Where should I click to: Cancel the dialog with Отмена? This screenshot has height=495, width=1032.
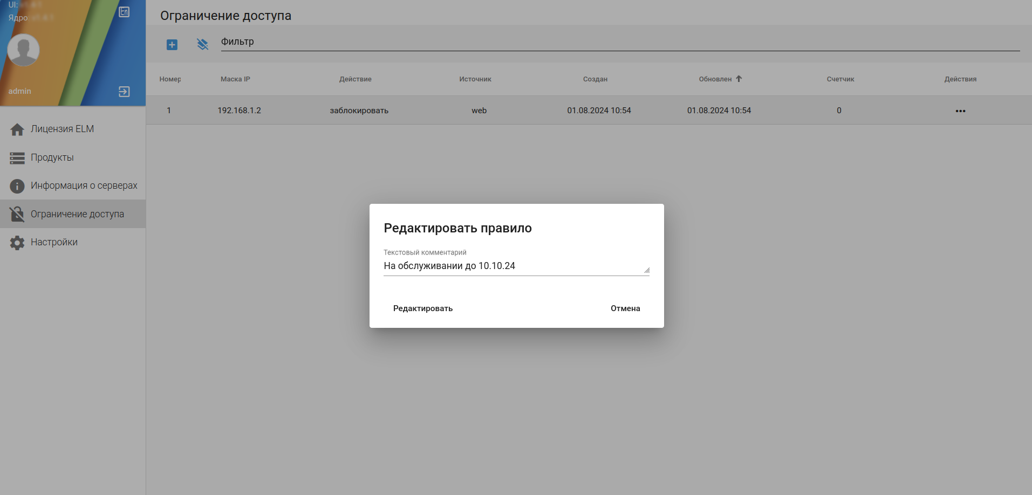tap(625, 308)
